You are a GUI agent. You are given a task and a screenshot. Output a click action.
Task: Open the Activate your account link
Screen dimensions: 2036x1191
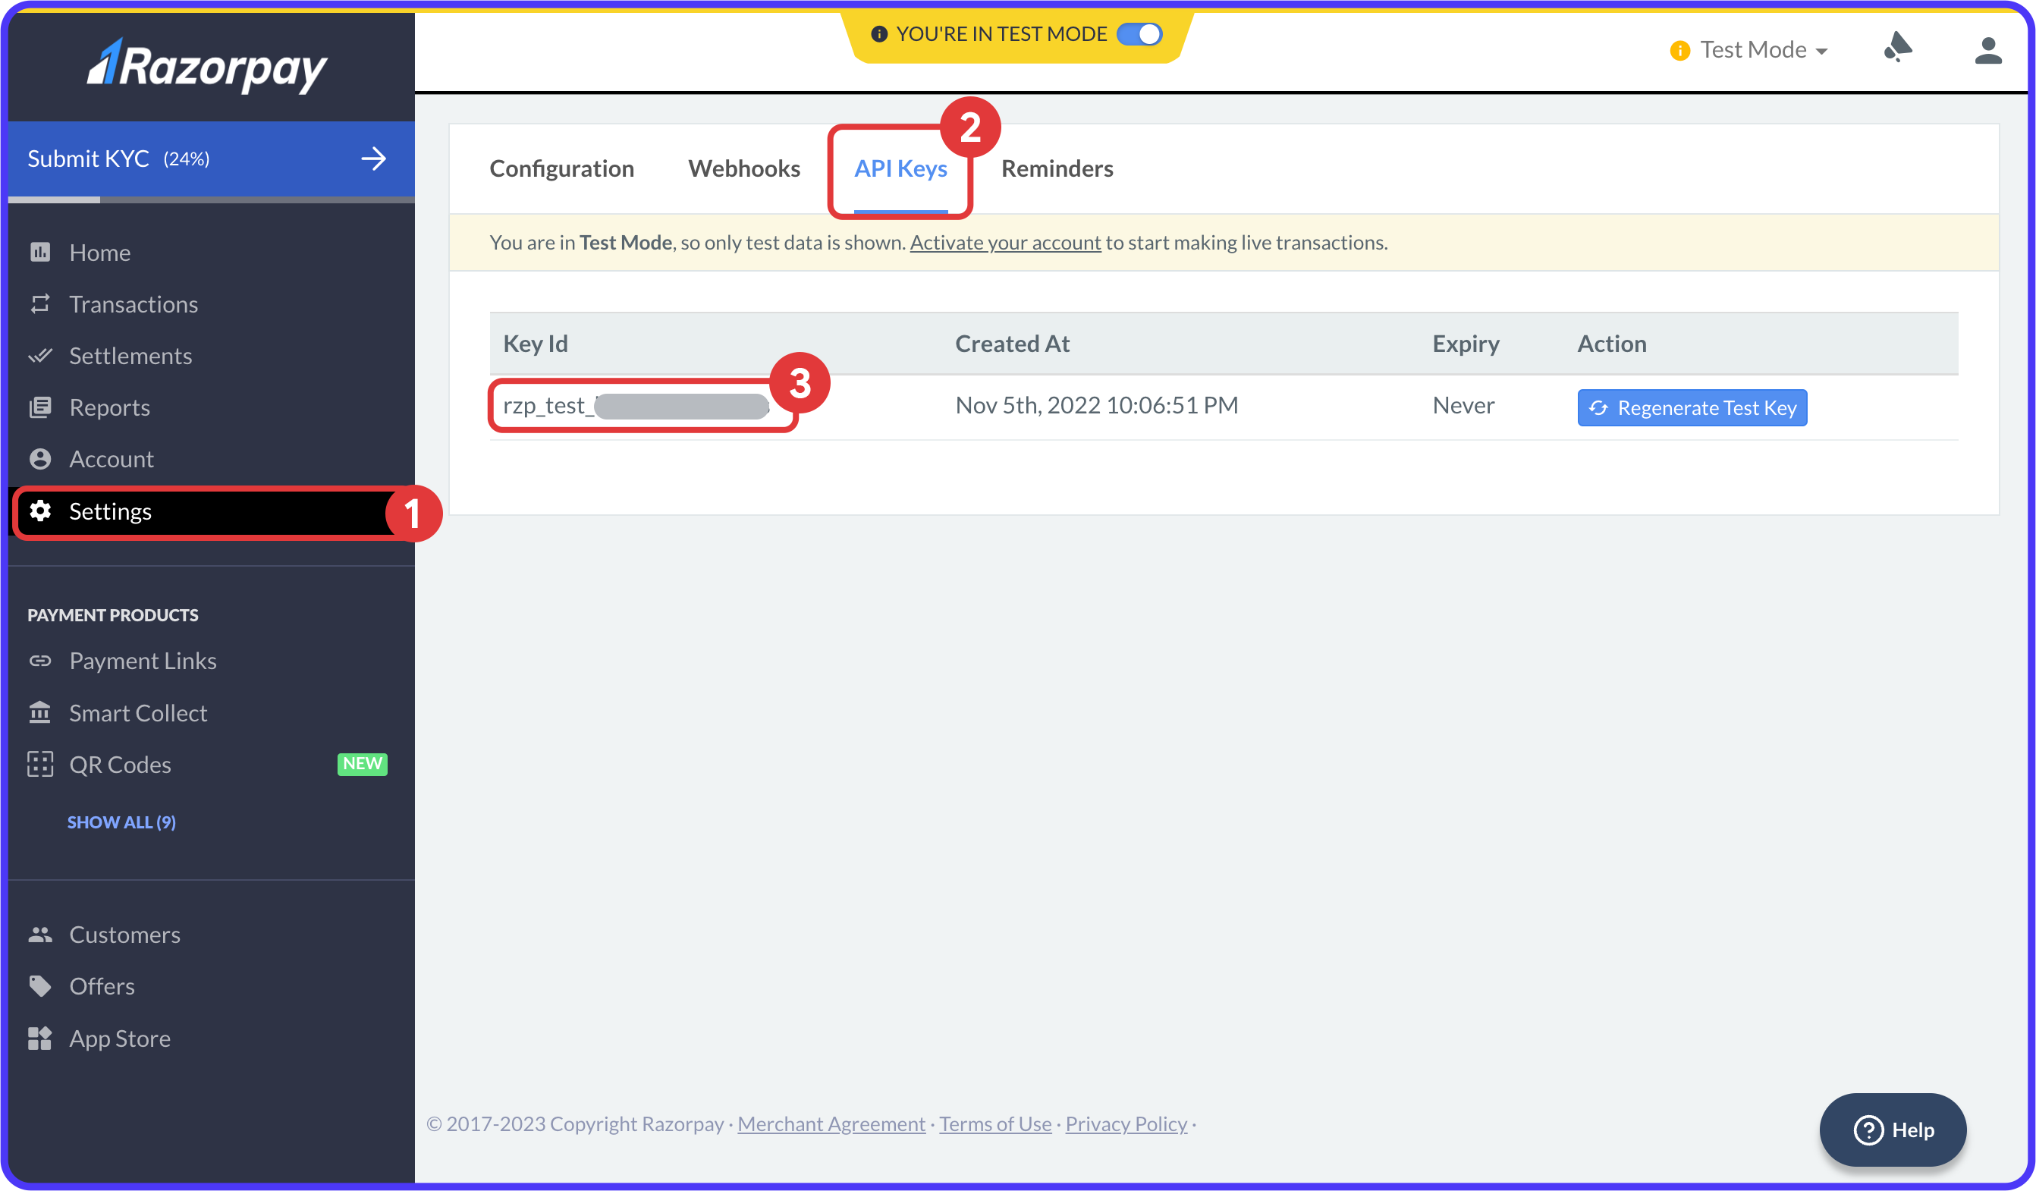pos(1005,243)
